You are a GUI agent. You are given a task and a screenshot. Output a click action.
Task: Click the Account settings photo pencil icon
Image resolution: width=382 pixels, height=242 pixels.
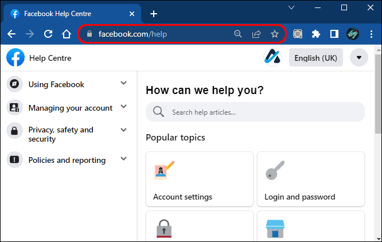pyautogui.click(x=164, y=170)
